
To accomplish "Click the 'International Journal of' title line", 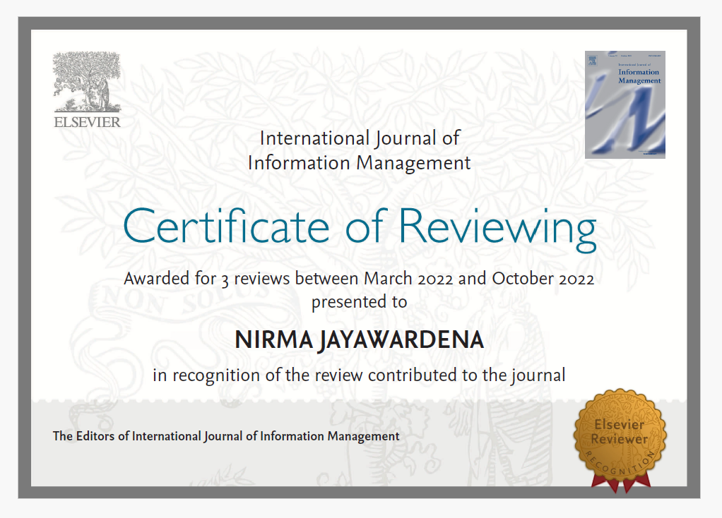I will pos(360,138).
